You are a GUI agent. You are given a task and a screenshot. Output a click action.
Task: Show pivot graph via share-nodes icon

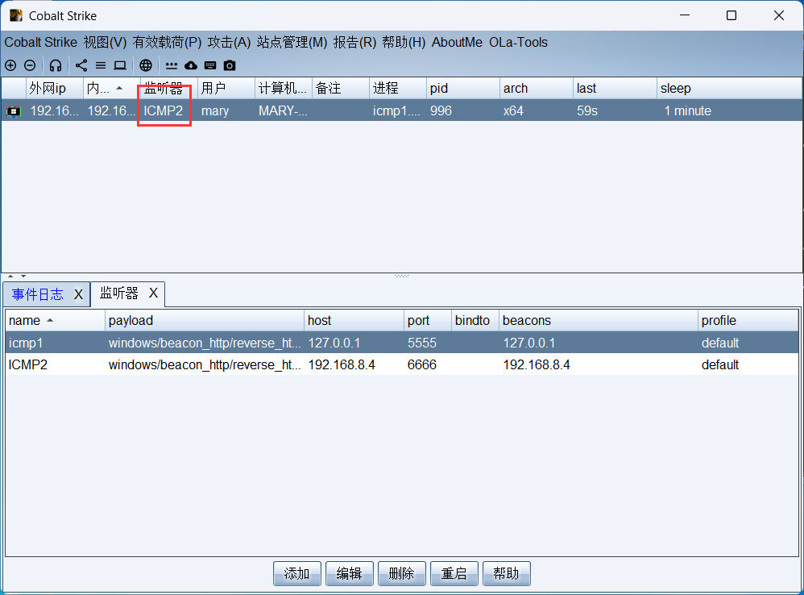click(x=81, y=65)
